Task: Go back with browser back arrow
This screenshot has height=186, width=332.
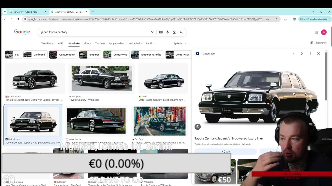Action: (x=5, y=19)
